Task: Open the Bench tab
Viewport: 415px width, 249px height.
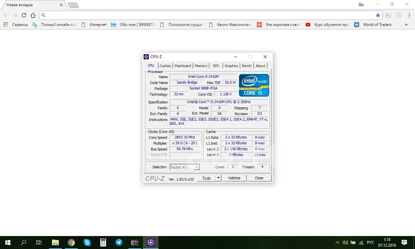Action: [247, 66]
